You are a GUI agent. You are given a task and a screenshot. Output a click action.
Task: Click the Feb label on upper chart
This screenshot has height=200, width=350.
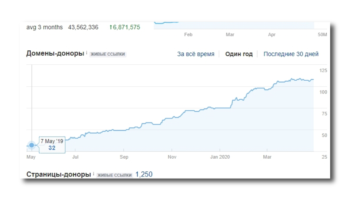pyautogui.click(x=188, y=35)
